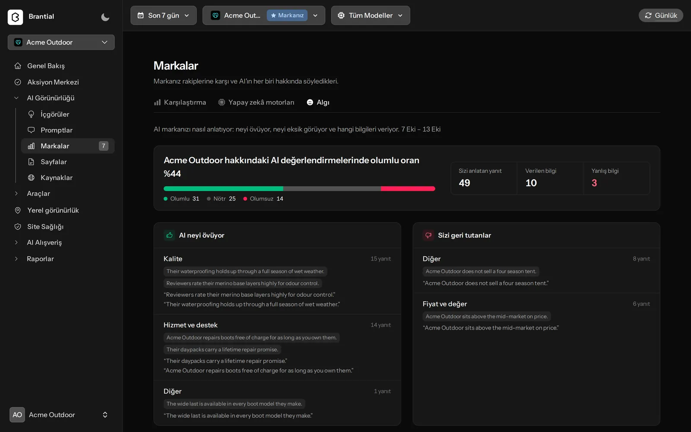Open the Son 7 gün date dropdown
The image size is (691, 432).
click(163, 15)
